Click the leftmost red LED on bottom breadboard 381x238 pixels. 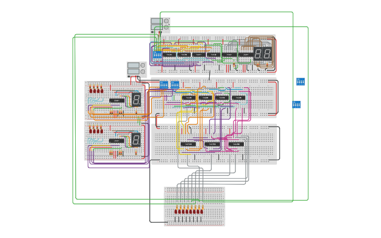[177, 211]
